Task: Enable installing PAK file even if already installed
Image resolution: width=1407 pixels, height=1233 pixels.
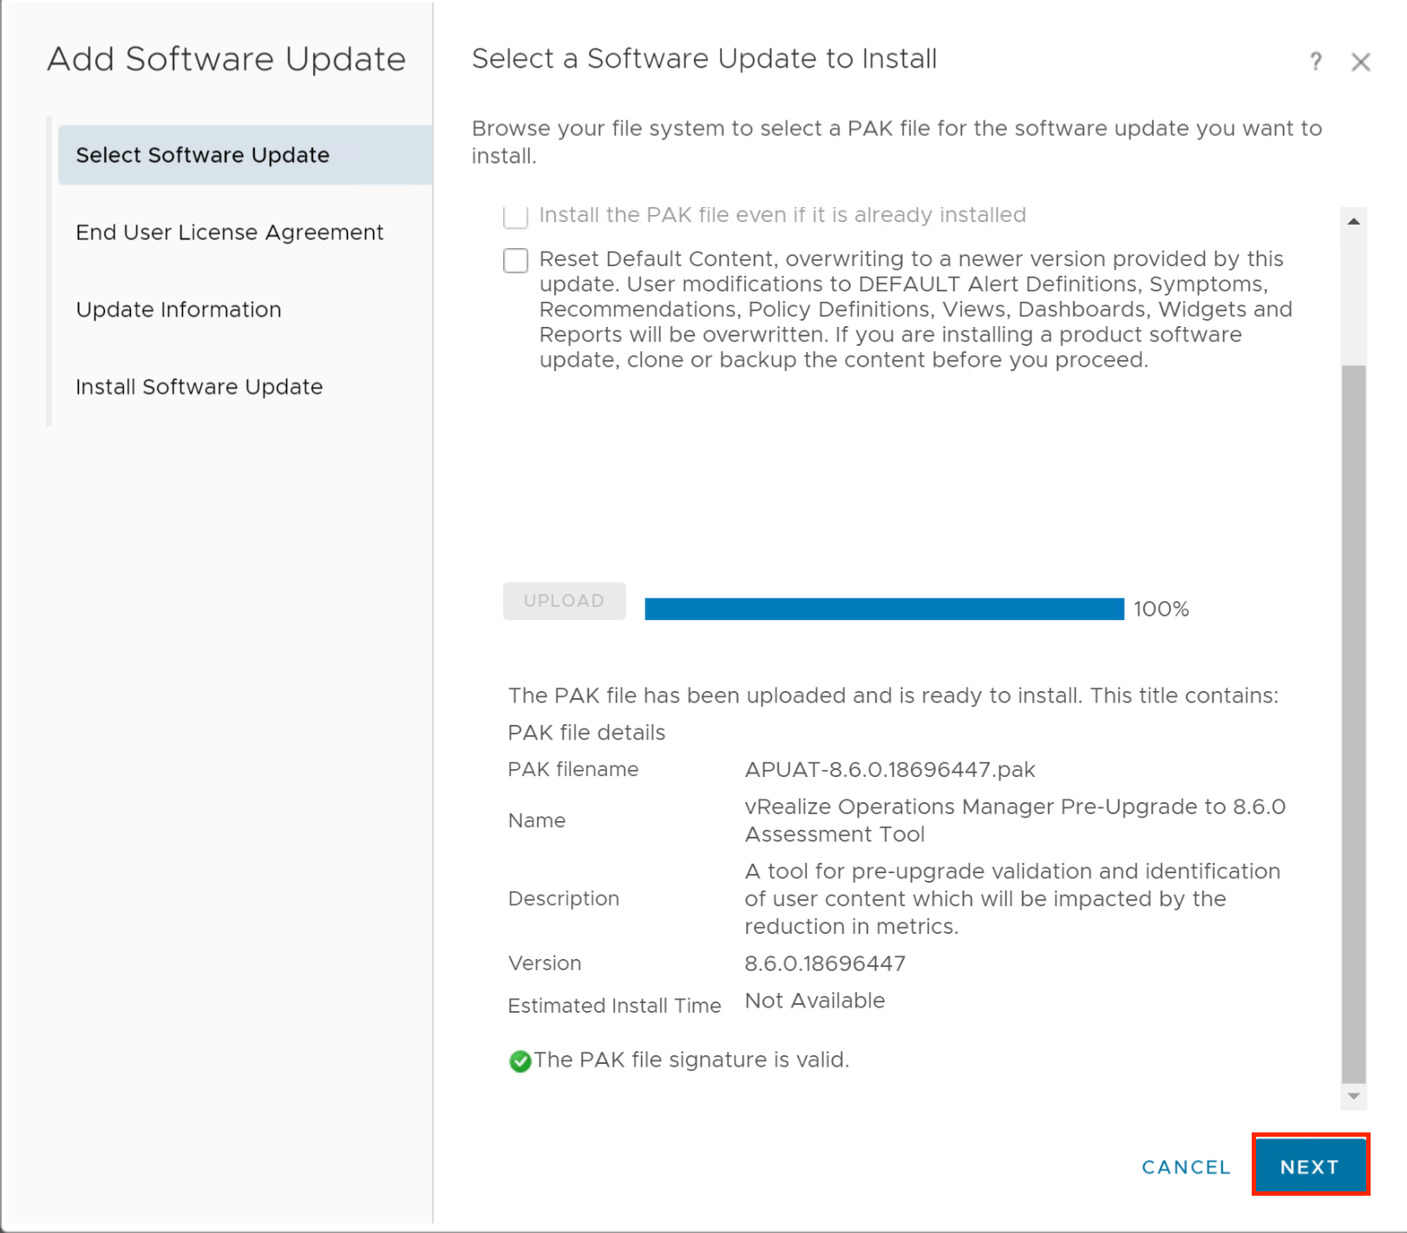Action: click(516, 216)
